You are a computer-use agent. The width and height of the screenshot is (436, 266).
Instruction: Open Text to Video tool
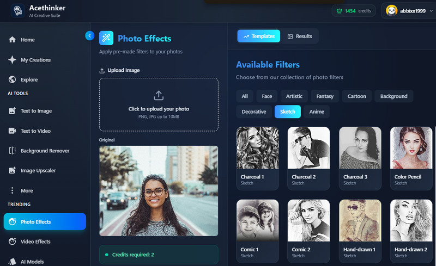[x=45, y=131]
